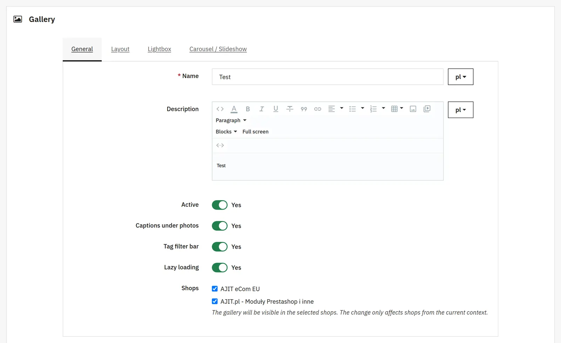Click the Name input field containing Test
The height and width of the screenshot is (343, 561).
(x=327, y=77)
